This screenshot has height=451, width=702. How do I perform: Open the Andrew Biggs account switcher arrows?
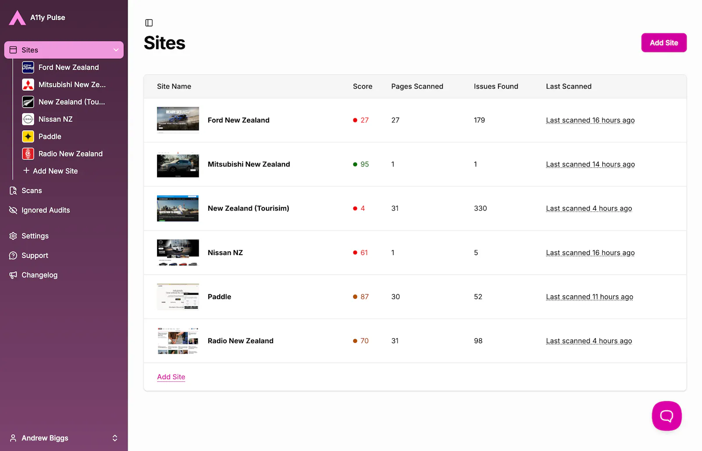[115, 438]
